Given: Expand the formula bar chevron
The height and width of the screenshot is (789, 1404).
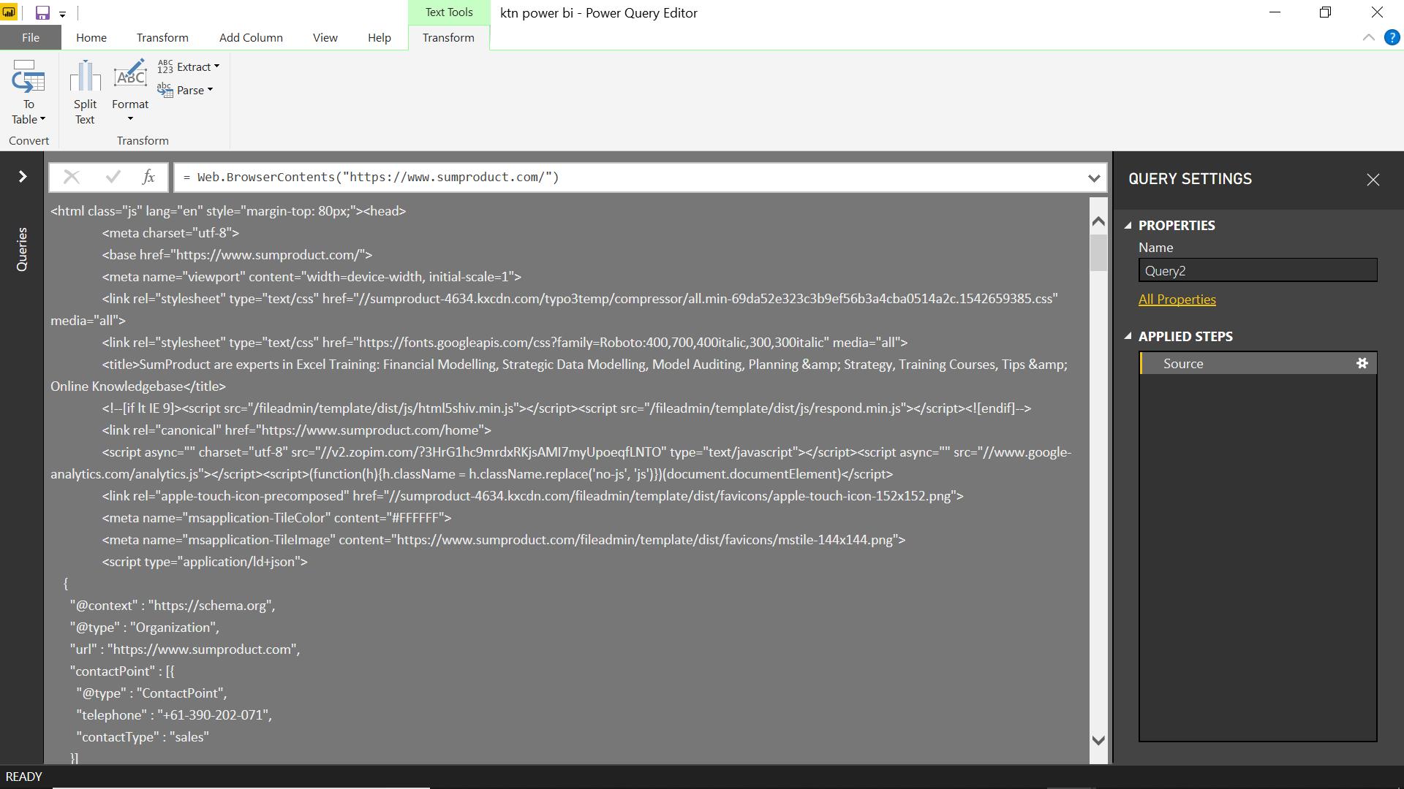Looking at the screenshot, I should (x=1094, y=178).
